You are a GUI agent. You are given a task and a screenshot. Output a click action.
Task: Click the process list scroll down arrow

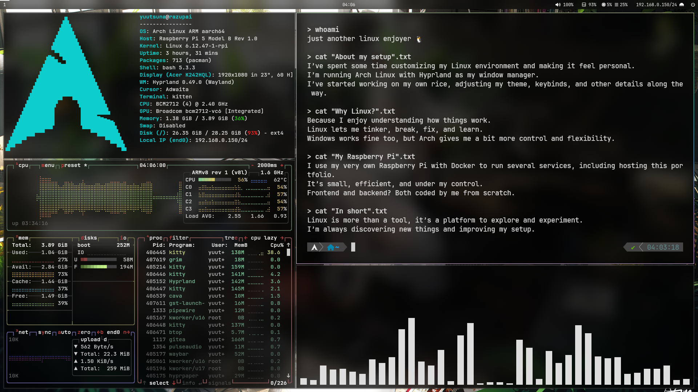pyautogui.click(x=288, y=376)
